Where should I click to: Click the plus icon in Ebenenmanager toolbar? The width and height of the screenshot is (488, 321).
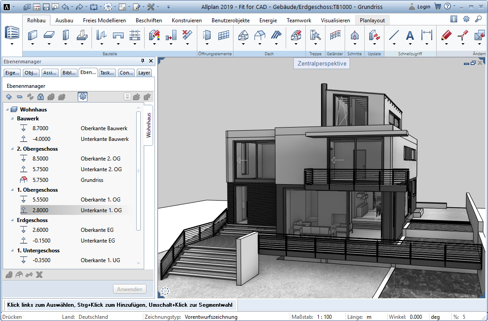pos(9,97)
